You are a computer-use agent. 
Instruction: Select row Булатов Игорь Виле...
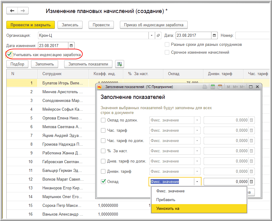click(x=62, y=83)
